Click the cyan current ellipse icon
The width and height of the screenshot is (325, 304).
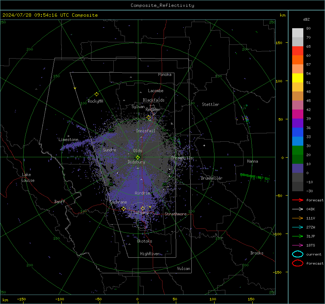298,254
